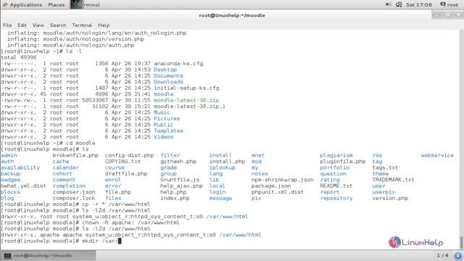This screenshot has width=464, height=261.
Task: Click the TRADEMARK.txt entry
Action: point(393,180)
